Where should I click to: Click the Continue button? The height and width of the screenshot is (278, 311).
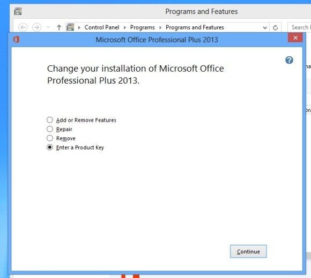(x=248, y=251)
